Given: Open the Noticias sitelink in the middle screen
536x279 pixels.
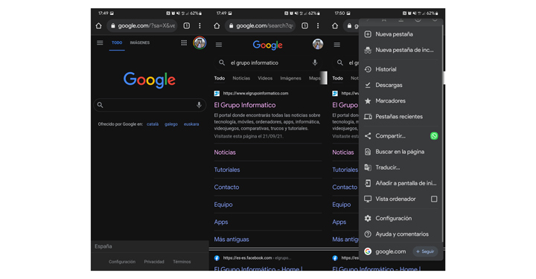Looking at the screenshot, I should pyautogui.click(x=225, y=153).
